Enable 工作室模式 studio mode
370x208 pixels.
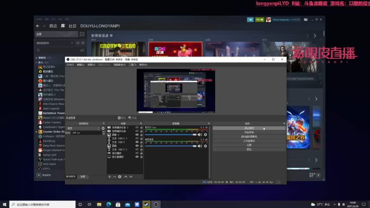[249, 141]
